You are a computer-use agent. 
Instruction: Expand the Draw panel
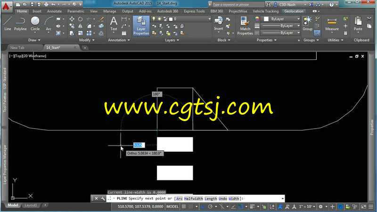pyautogui.click(x=34, y=40)
